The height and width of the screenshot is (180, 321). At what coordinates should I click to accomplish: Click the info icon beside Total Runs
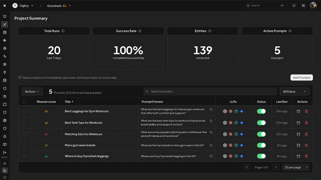coord(63,31)
